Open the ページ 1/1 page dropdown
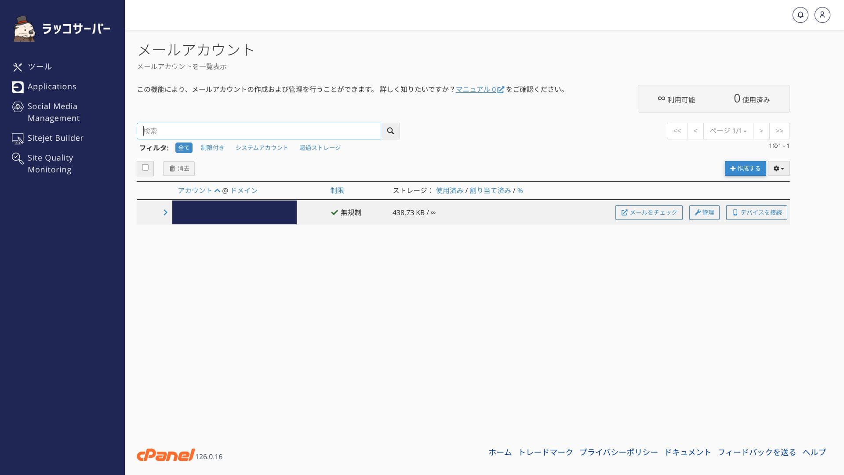844x475 pixels. pos(728,131)
